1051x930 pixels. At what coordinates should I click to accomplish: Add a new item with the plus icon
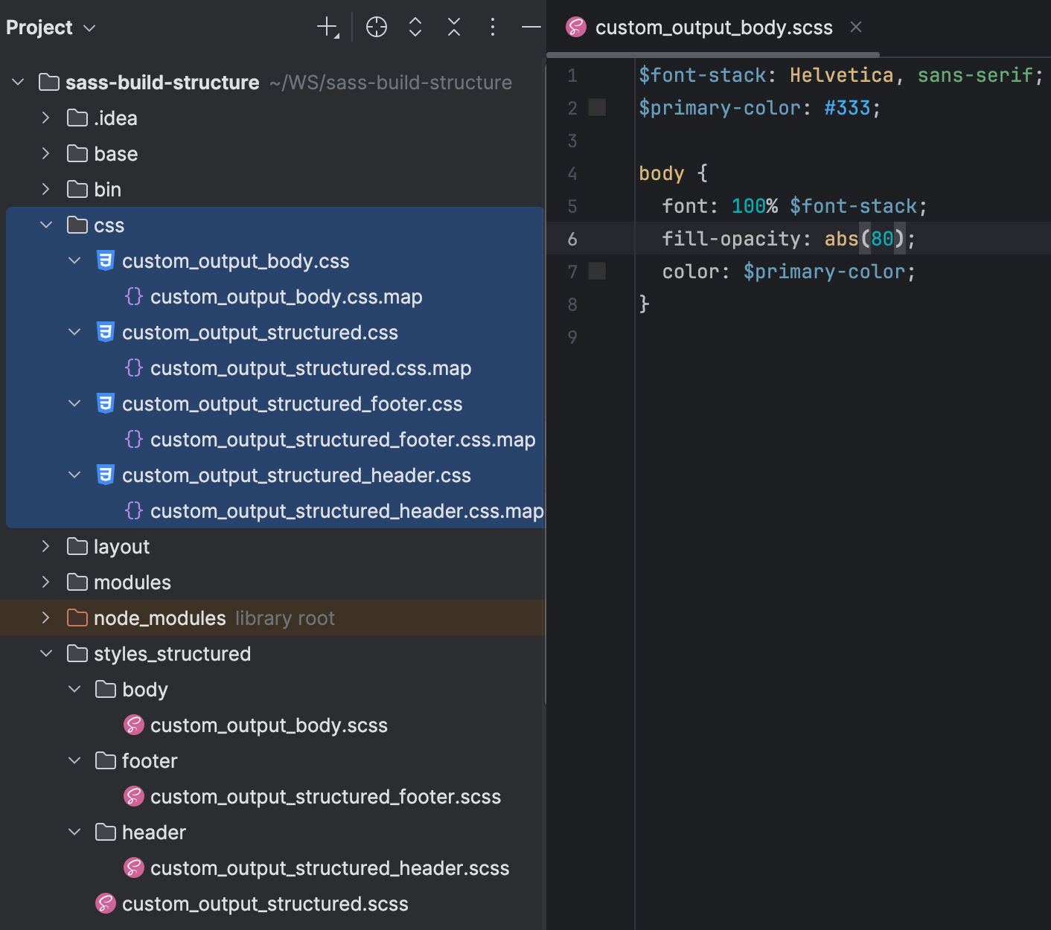pos(327,27)
